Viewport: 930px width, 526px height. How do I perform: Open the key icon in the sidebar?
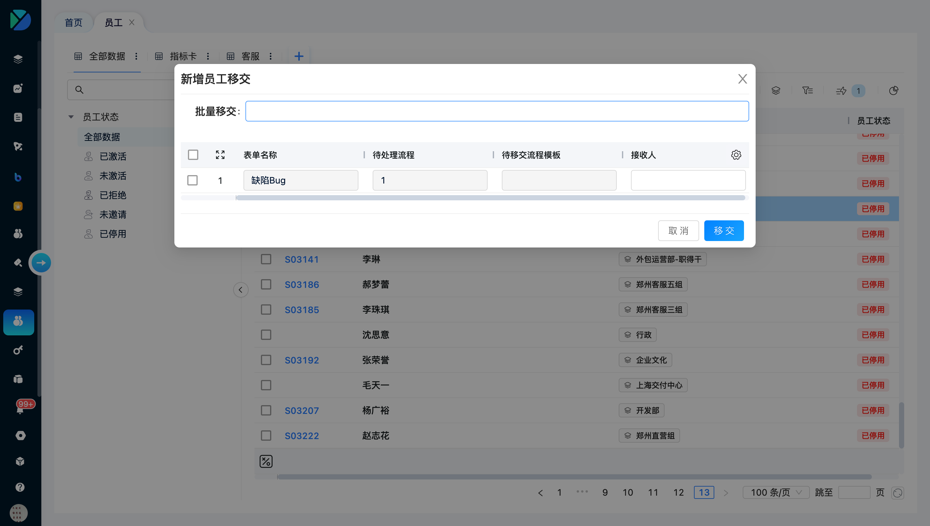pyautogui.click(x=18, y=350)
